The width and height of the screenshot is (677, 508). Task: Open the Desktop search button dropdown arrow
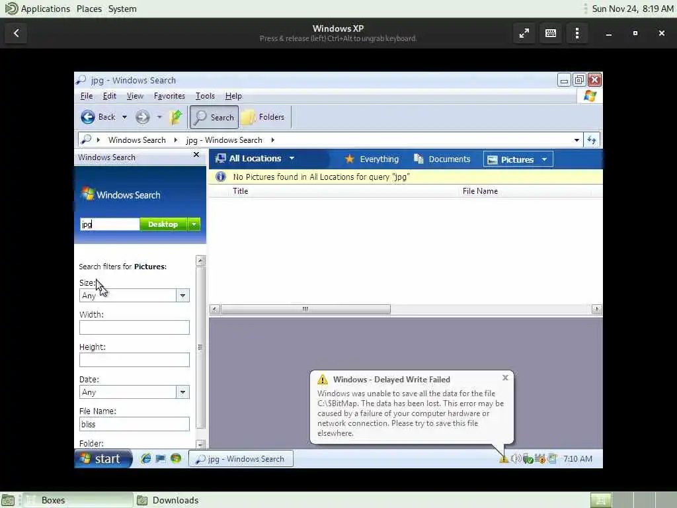pyautogui.click(x=194, y=224)
